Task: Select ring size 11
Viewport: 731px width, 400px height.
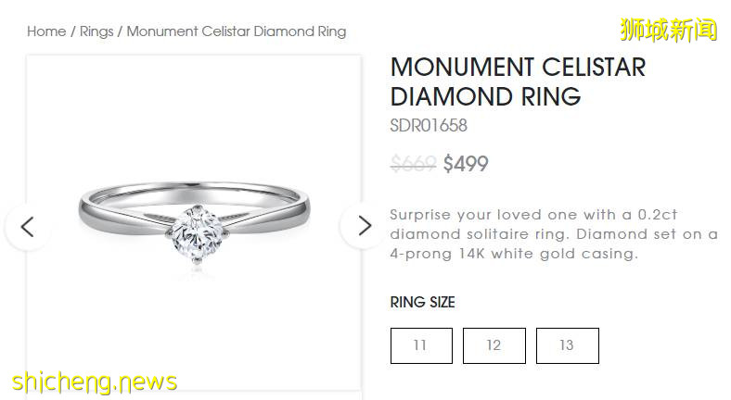Action: coord(421,345)
